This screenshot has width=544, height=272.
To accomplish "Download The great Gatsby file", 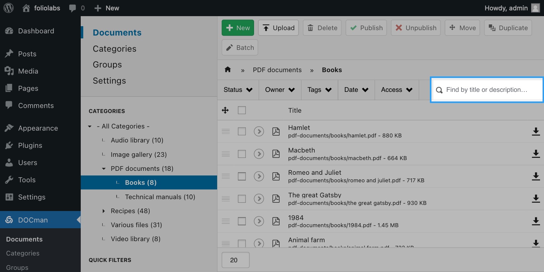I will coord(536,198).
